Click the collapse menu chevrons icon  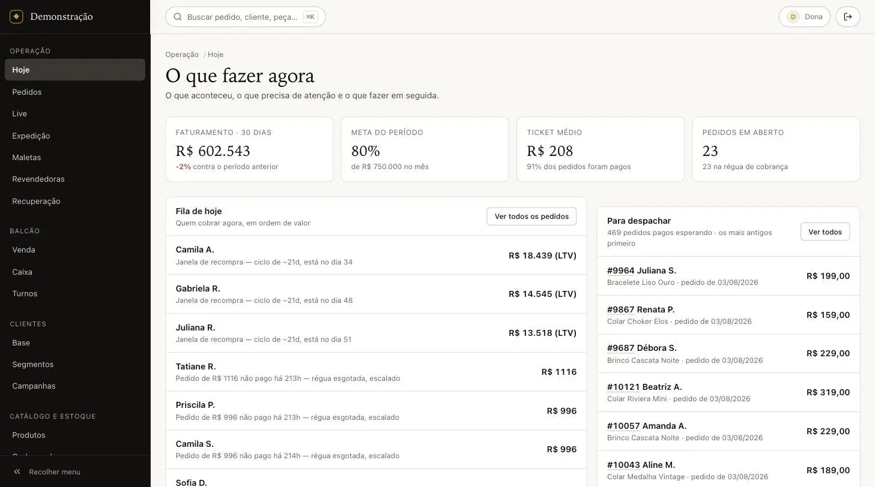(17, 472)
